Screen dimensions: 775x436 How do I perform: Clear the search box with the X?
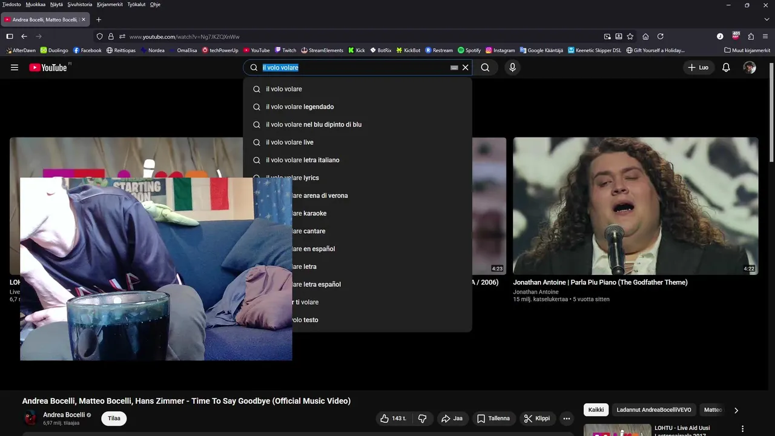point(465,68)
